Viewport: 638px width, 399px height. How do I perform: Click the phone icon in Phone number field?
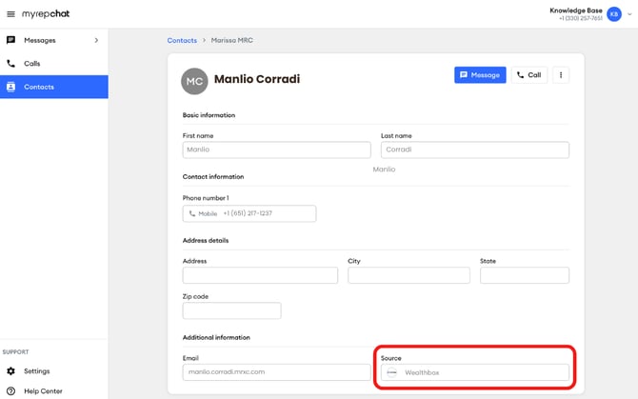192,213
